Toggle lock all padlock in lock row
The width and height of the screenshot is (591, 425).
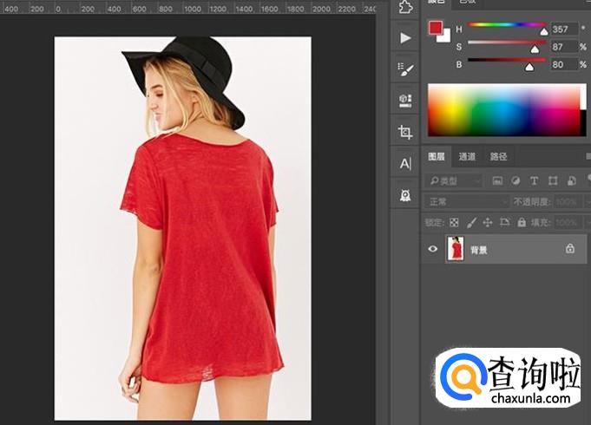[x=521, y=223]
